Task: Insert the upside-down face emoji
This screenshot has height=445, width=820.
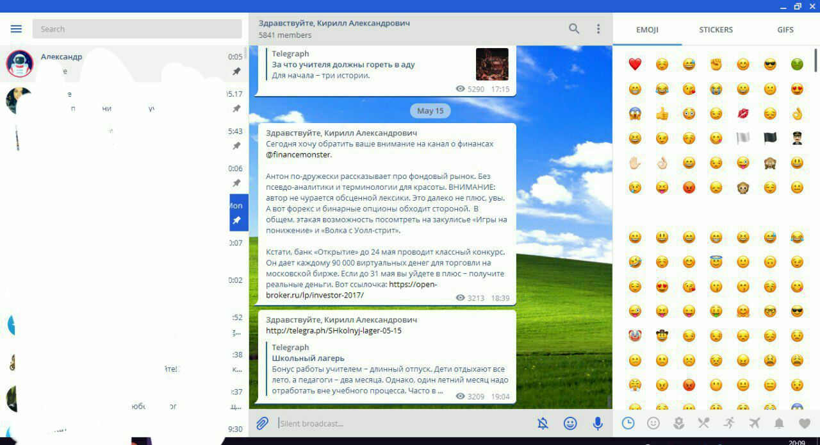Action: pos(770,262)
